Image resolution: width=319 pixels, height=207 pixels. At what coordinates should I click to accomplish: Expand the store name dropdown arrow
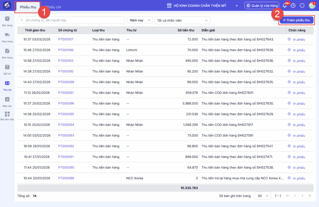pos(237,6)
